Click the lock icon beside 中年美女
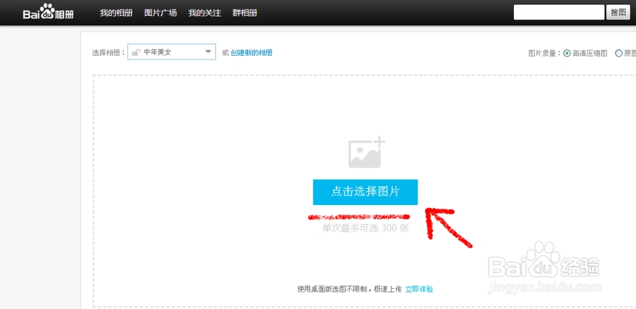Viewport: 636px width, 309px height. click(135, 53)
